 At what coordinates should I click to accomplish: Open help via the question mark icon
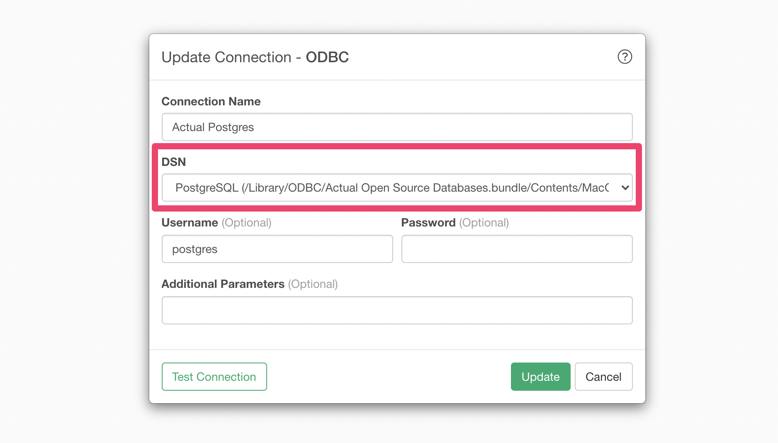pos(625,57)
